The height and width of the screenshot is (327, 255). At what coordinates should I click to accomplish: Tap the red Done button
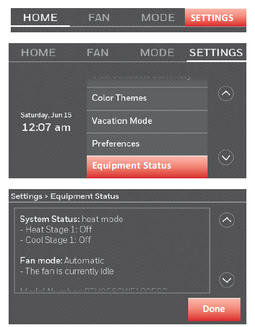pyautogui.click(x=214, y=309)
